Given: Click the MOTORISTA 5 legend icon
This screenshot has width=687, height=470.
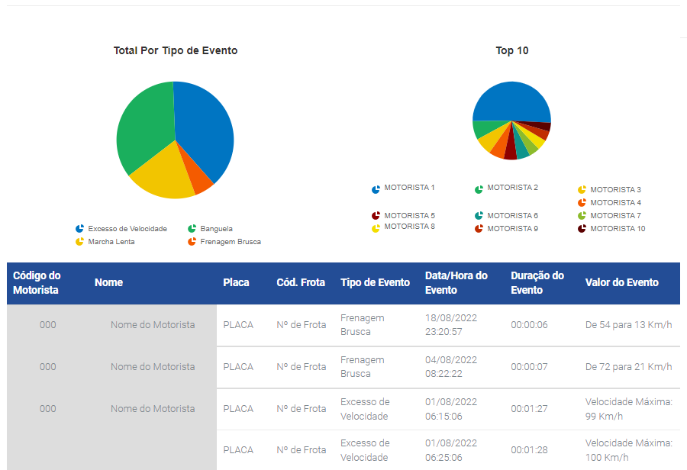Looking at the screenshot, I should click(x=376, y=215).
